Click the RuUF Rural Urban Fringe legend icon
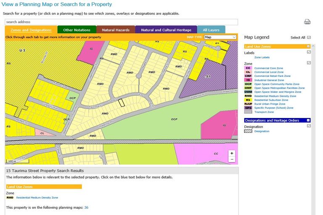The image size is (323, 215). click(248, 104)
